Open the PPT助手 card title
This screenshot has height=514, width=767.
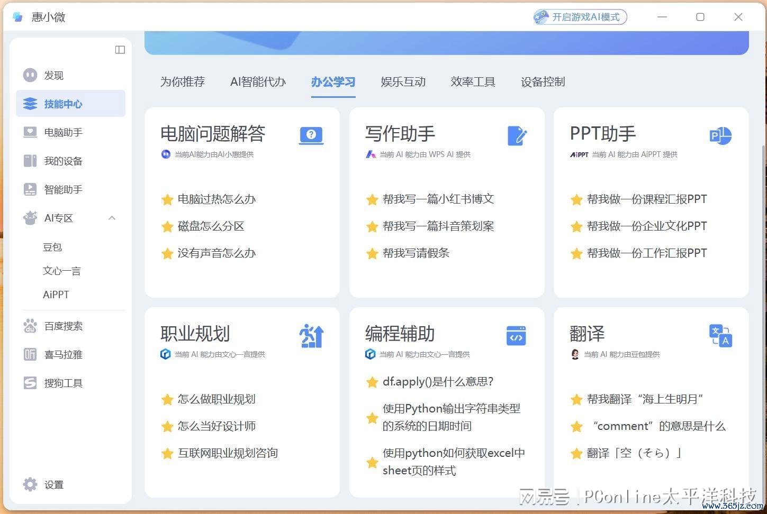pyautogui.click(x=603, y=133)
